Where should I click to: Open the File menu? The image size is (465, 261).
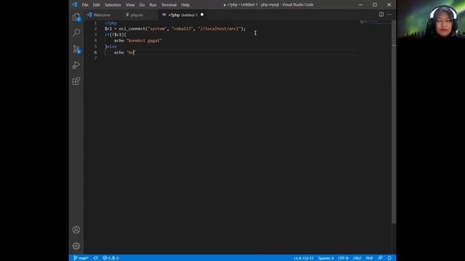click(x=85, y=5)
